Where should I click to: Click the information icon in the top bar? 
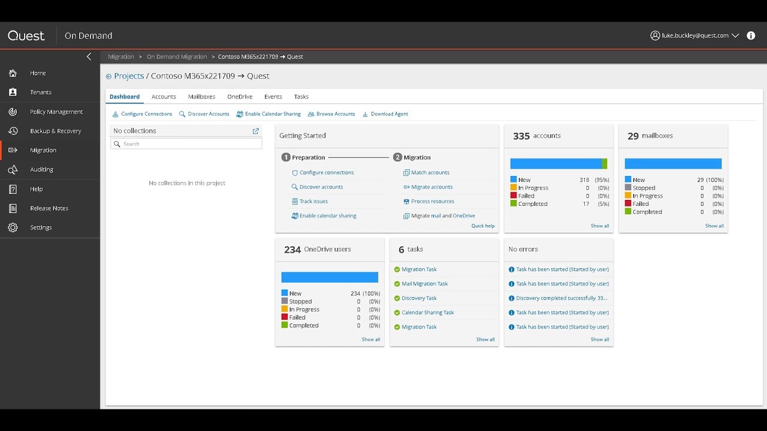(751, 35)
